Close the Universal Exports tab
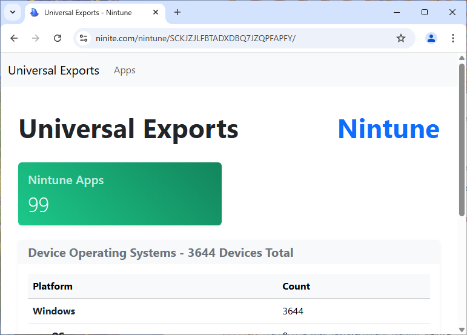The width and height of the screenshot is (467, 335). (156, 12)
